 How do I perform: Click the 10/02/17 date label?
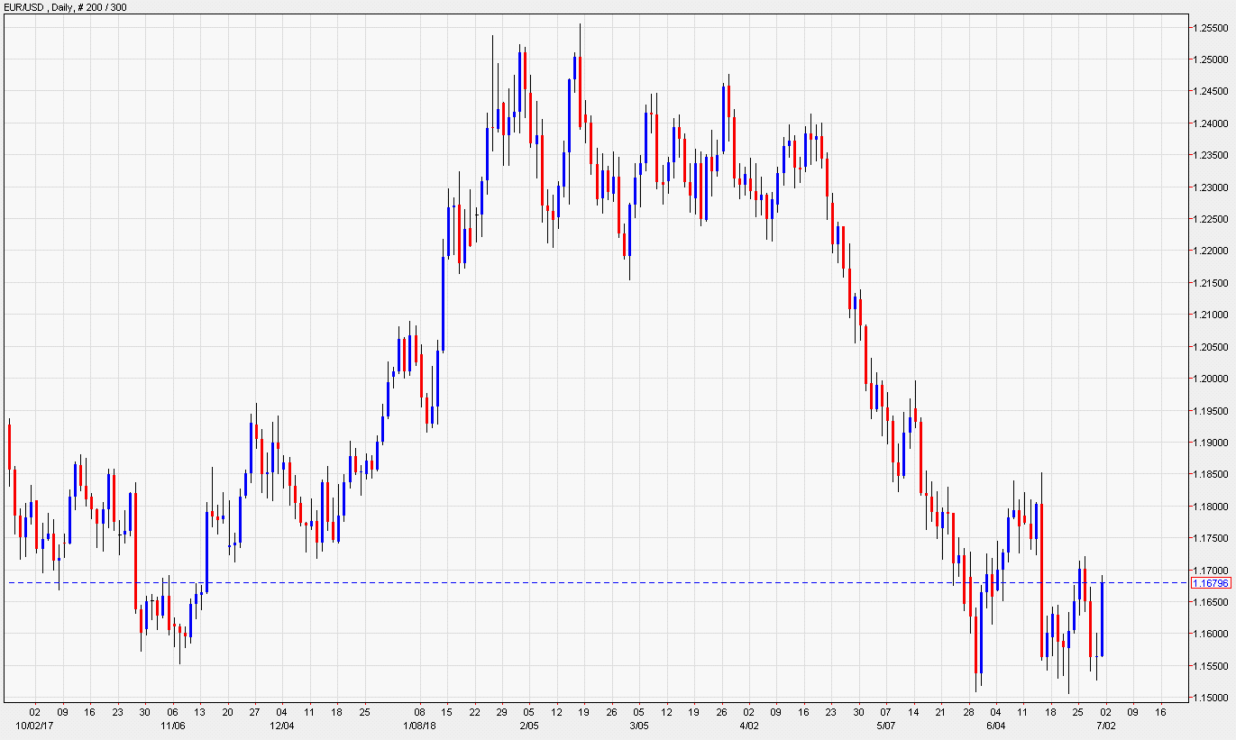coord(35,725)
